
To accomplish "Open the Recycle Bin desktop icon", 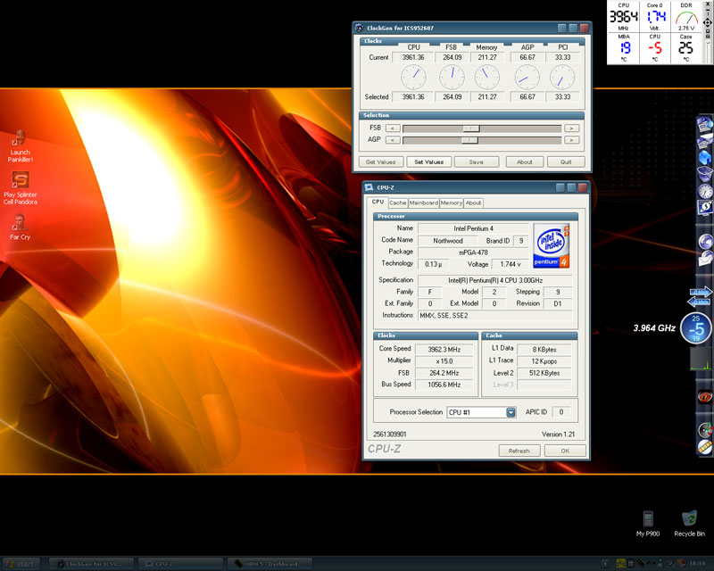I will pos(689,524).
